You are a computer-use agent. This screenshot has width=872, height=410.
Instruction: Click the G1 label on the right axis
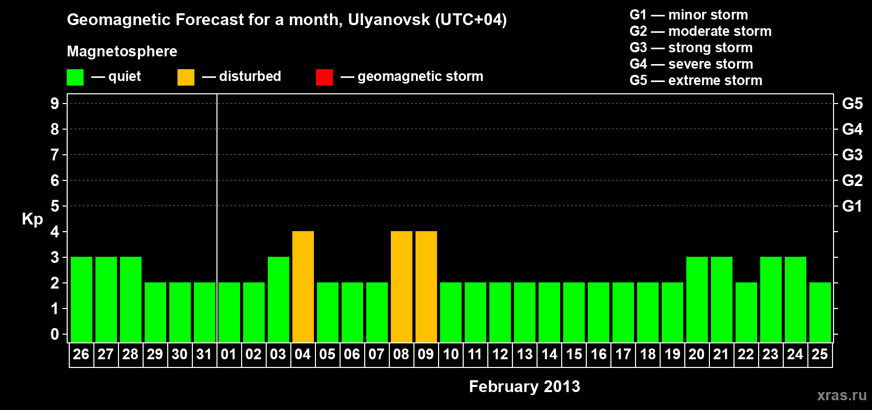pos(853,206)
